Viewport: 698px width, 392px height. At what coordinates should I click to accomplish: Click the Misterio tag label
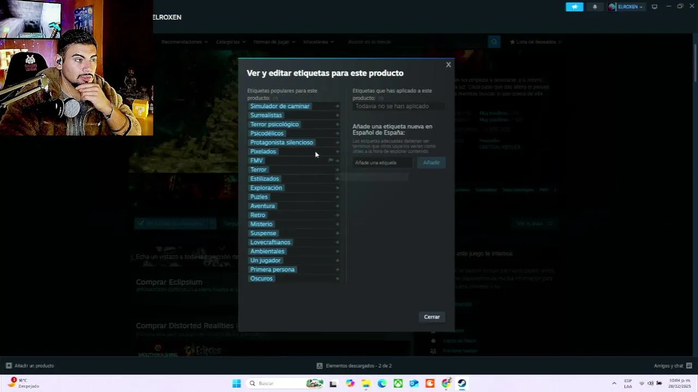(x=261, y=224)
